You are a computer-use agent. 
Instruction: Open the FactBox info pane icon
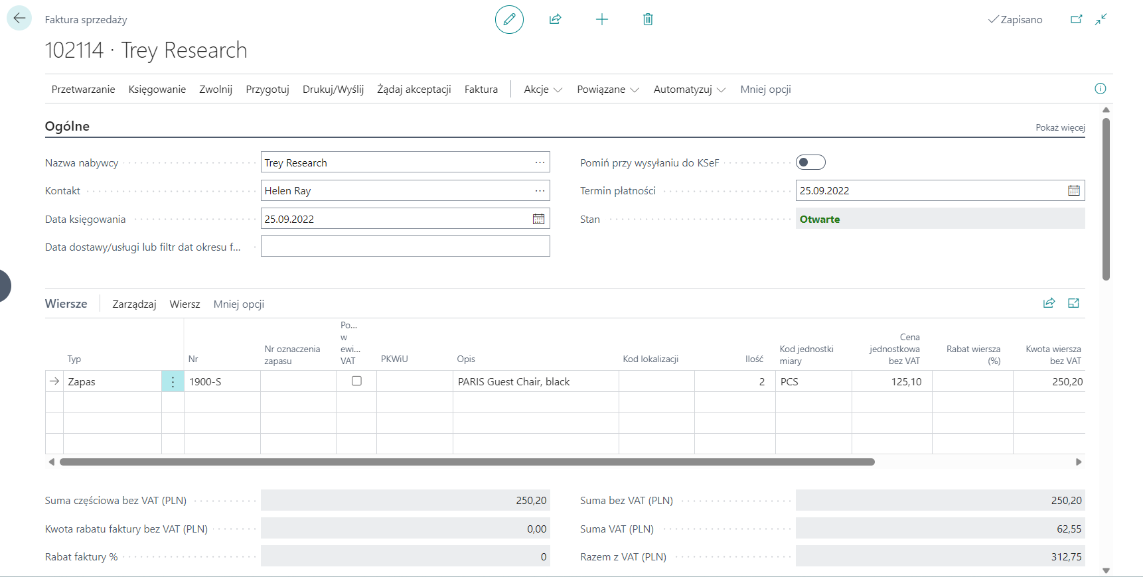click(1100, 89)
